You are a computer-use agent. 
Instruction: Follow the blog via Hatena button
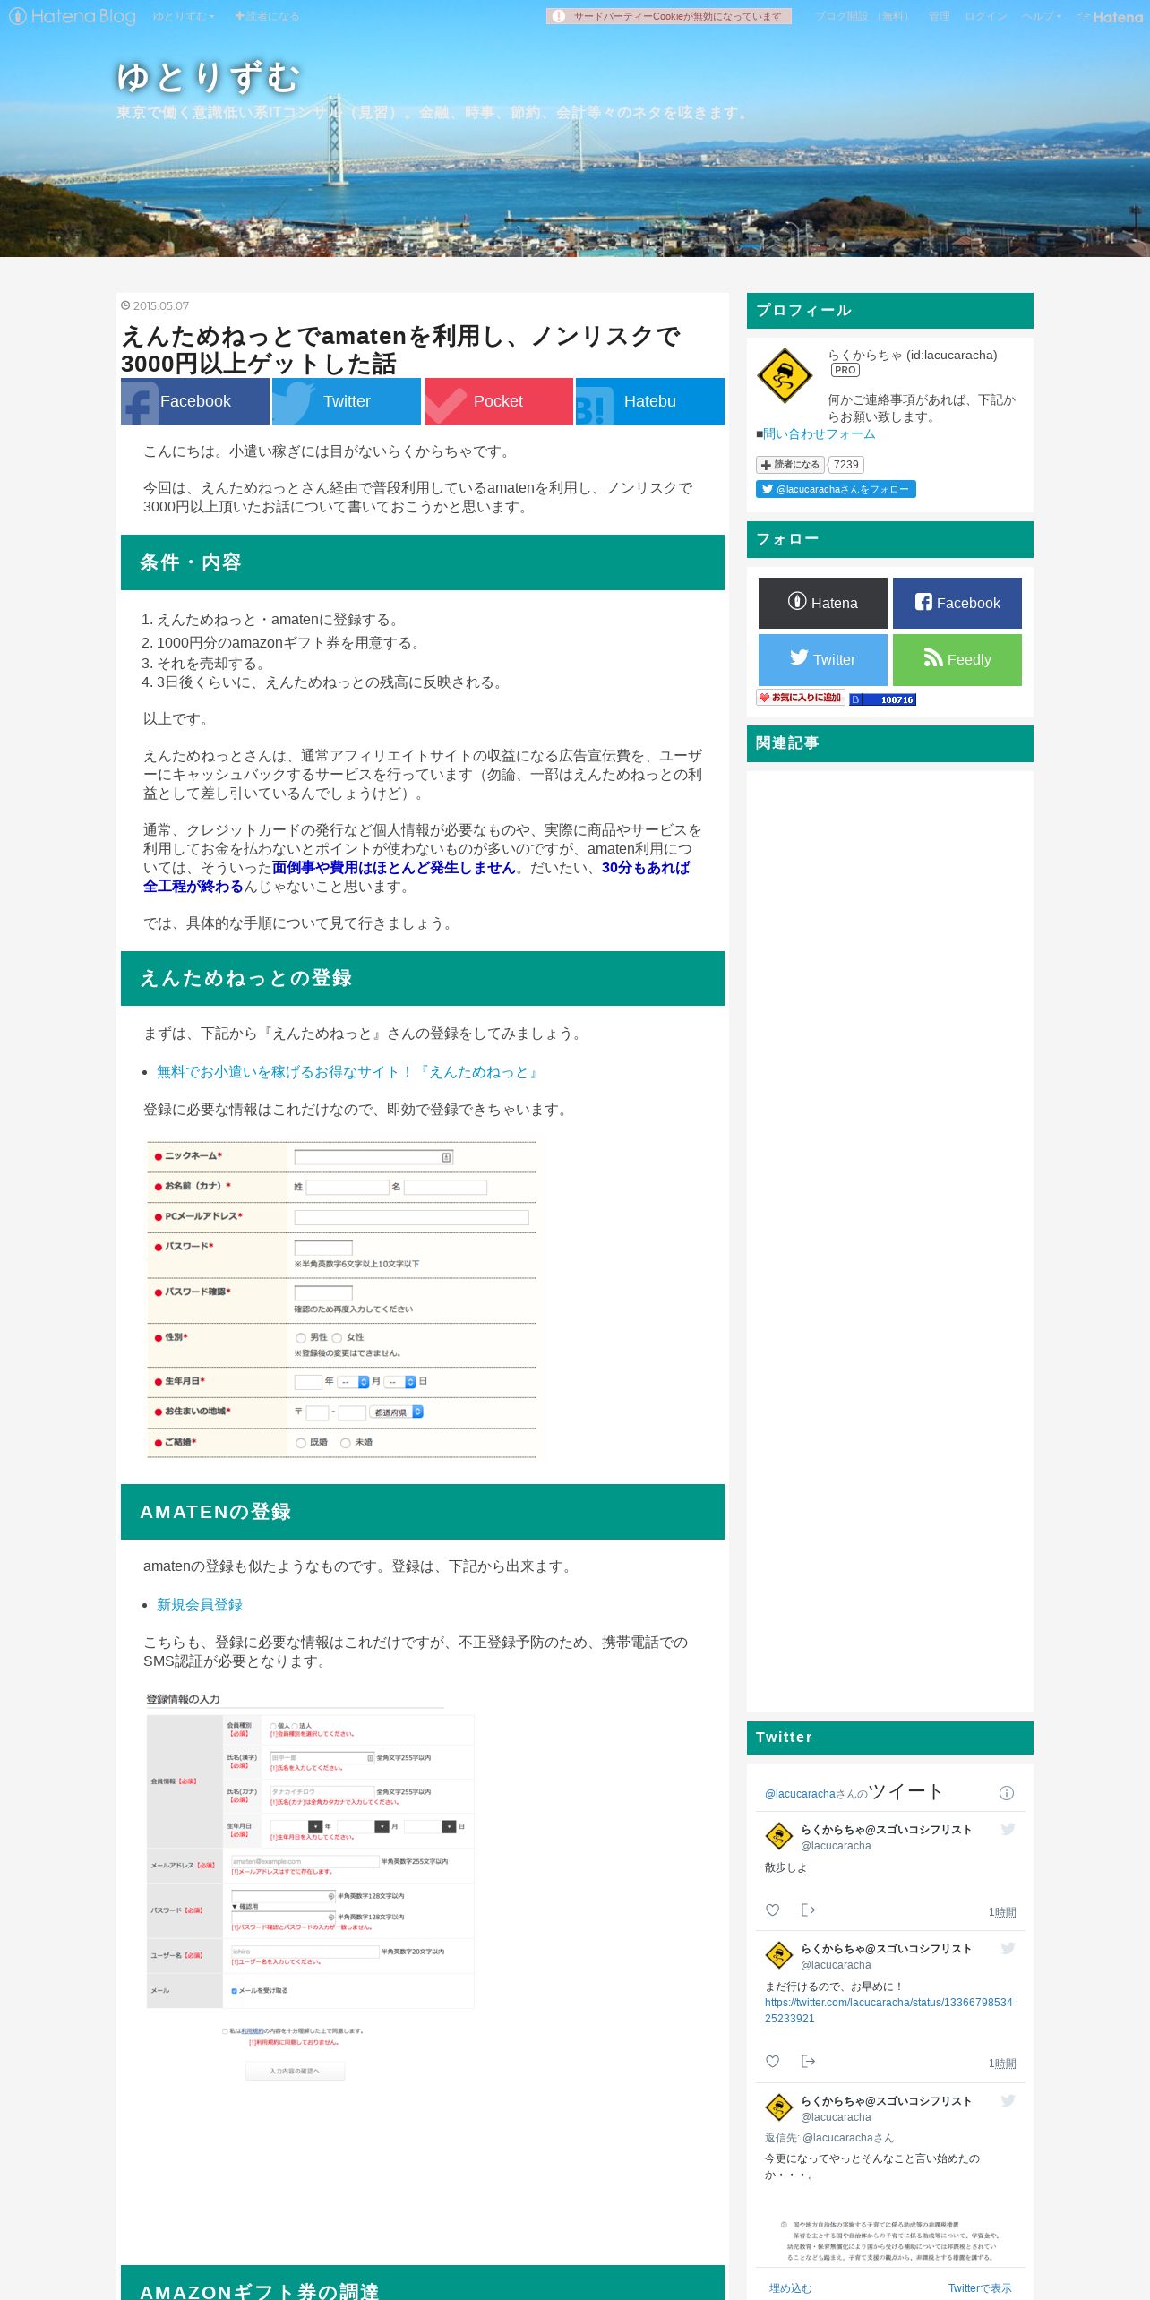point(823,603)
